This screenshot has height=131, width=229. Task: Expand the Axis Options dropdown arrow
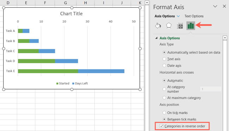pyautogui.click(x=178, y=16)
